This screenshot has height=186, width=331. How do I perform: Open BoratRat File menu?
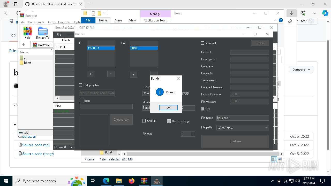point(59,35)
